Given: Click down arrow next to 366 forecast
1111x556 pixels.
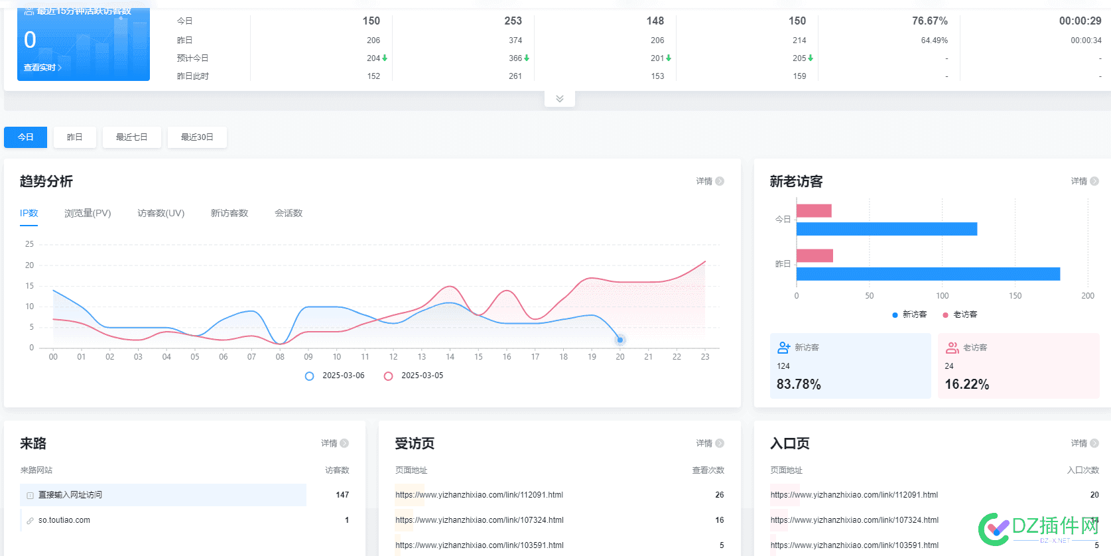Looking at the screenshot, I should coord(527,58).
